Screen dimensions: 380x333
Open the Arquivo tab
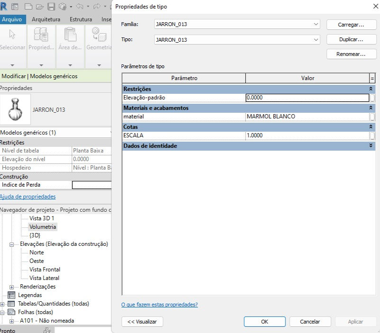tap(12, 19)
